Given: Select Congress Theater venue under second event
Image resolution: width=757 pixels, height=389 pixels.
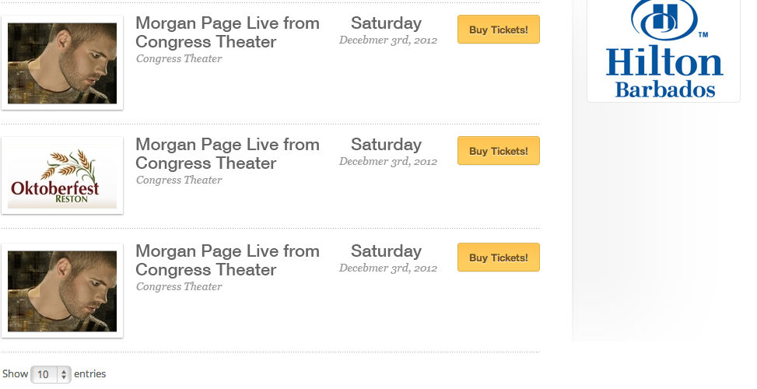Looking at the screenshot, I should (x=179, y=180).
